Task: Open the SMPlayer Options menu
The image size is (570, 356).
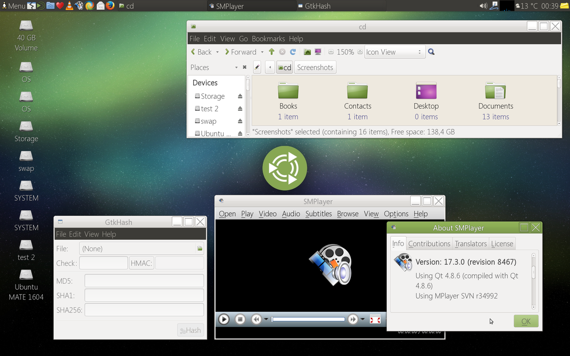Action: point(396,214)
